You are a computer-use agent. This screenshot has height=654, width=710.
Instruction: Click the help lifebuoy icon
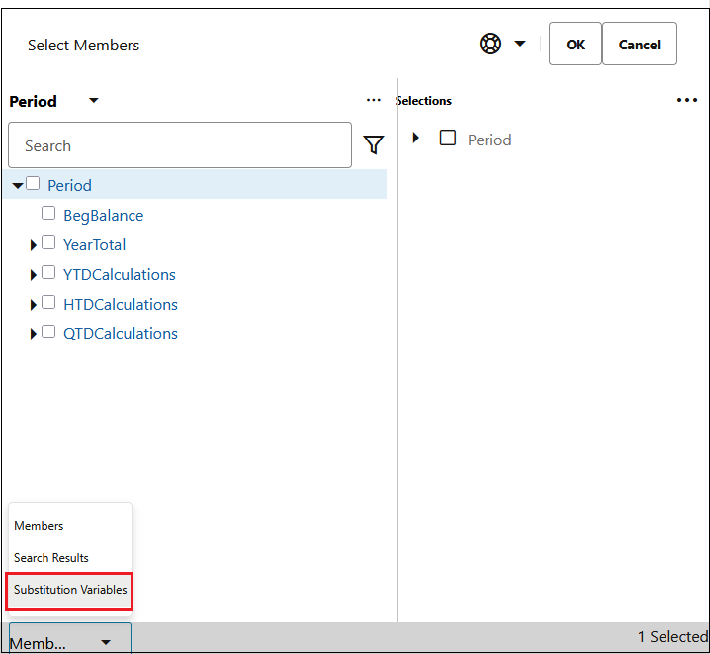[x=489, y=44]
